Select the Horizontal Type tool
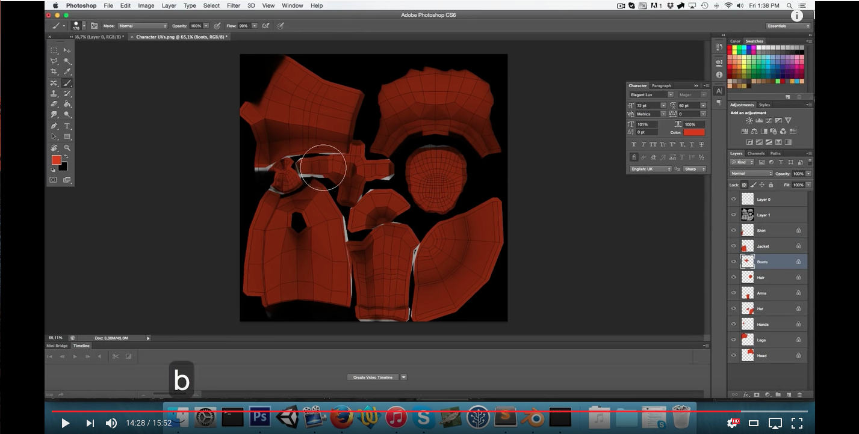The image size is (859, 434). pos(67,126)
